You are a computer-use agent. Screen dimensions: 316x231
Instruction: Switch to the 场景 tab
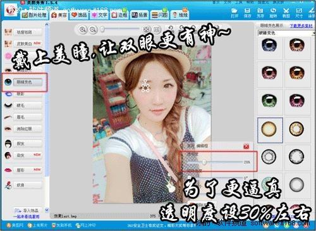pos(139,15)
